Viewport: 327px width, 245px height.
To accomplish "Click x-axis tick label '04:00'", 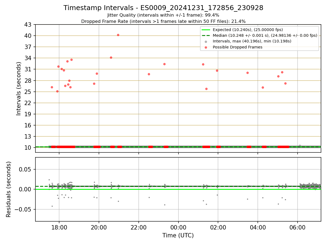I will [x=258, y=227].
